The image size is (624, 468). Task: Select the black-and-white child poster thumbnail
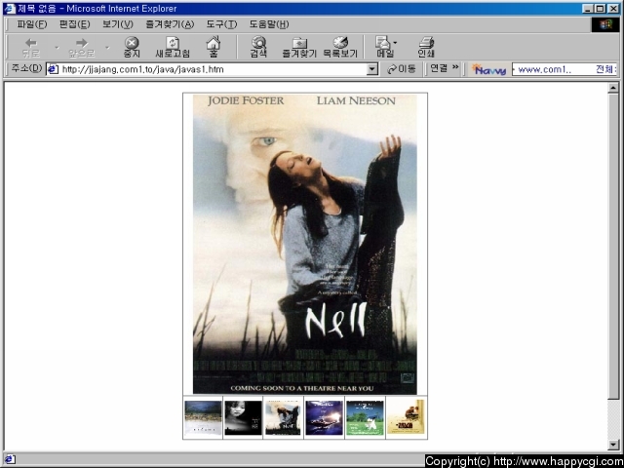click(243, 417)
